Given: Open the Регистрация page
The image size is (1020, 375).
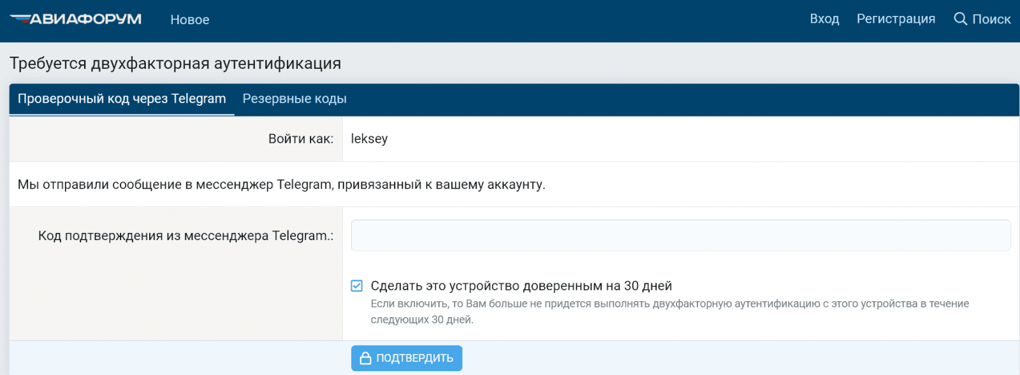Looking at the screenshot, I should tap(895, 19).
